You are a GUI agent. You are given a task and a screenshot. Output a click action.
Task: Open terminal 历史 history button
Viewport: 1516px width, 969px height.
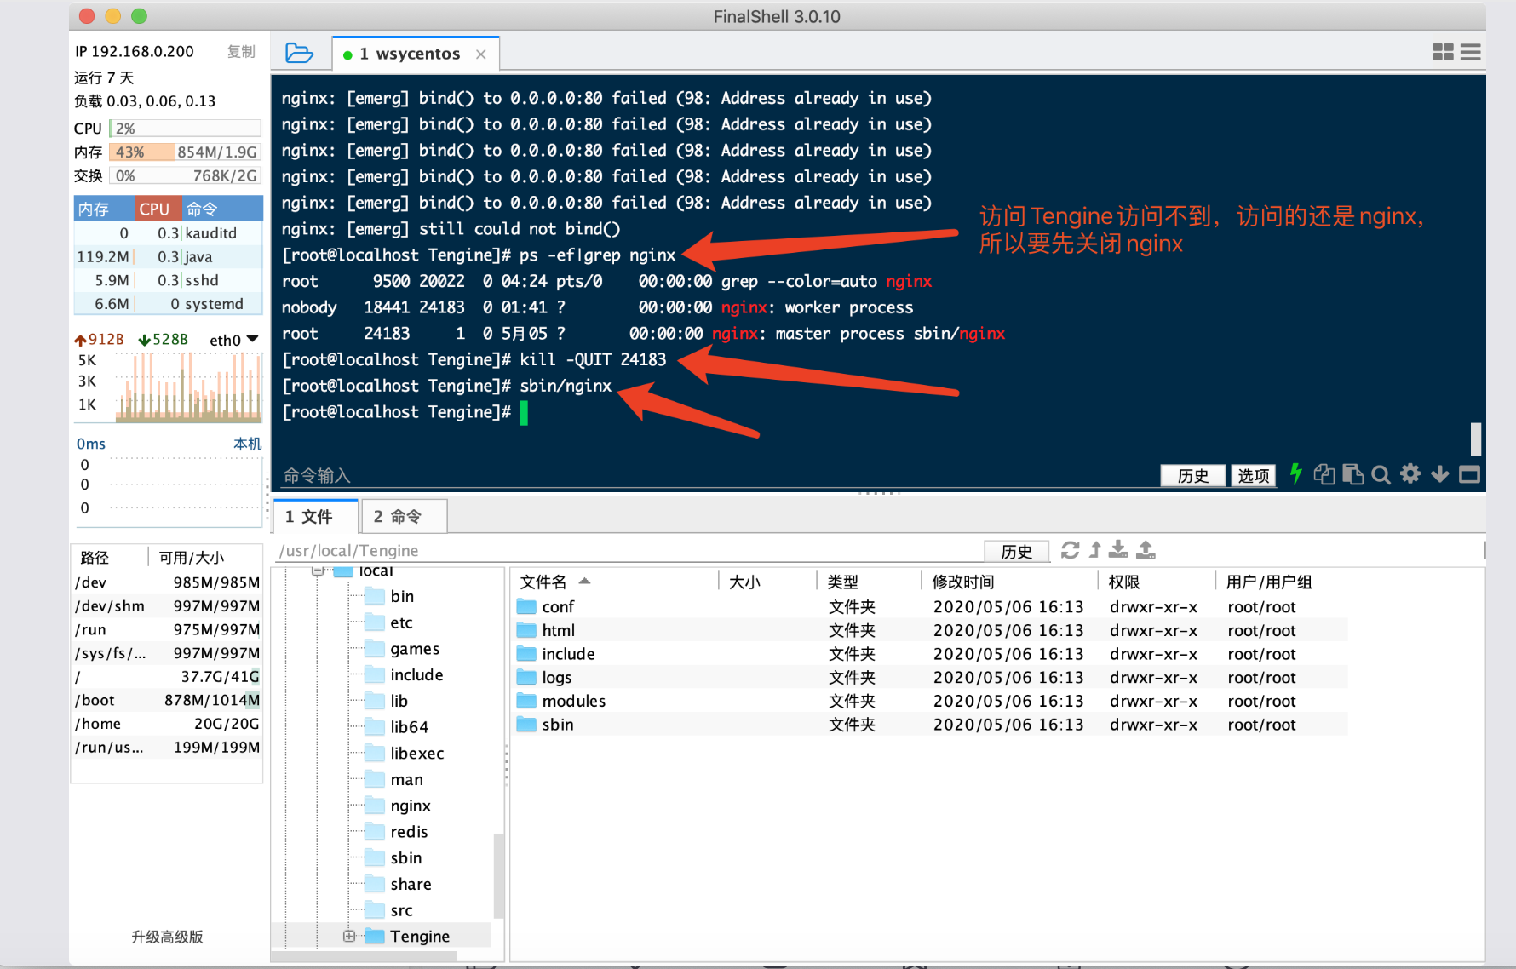(x=1192, y=475)
